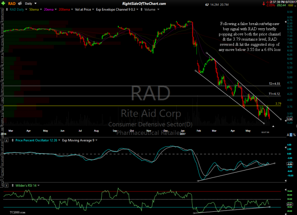Select the L logarithmic scale toggle
The height and width of the screenshot is (215, 297).
point(291,135)
